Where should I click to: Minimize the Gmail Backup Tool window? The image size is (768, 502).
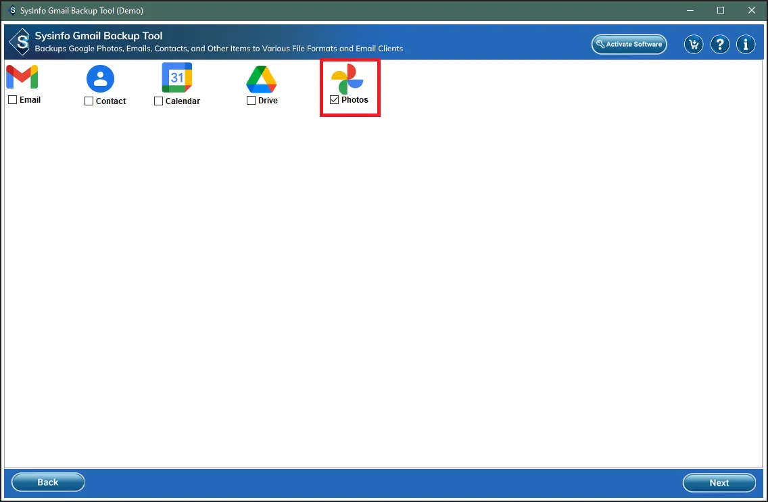click(690, 10)
